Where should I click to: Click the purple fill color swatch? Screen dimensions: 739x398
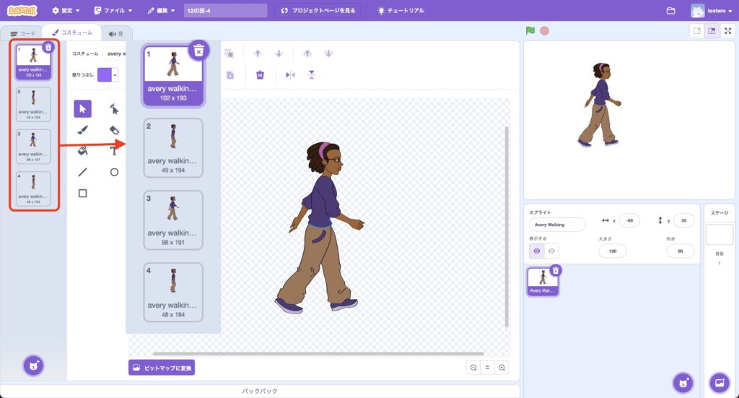(104, 75)
